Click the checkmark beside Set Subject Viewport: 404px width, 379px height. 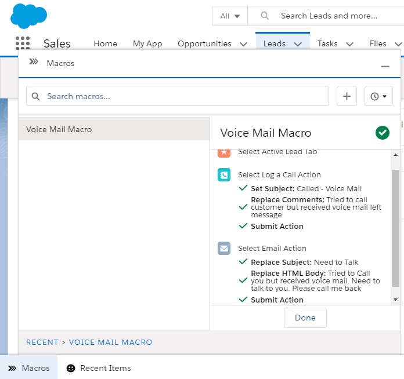click(x=243, y=188)
